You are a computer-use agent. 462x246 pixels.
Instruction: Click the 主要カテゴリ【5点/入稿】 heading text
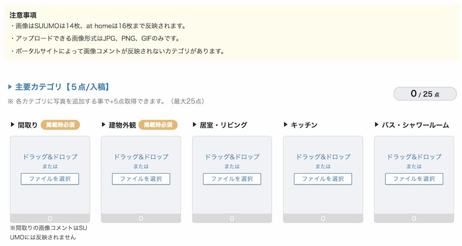(x=62, y=87)
